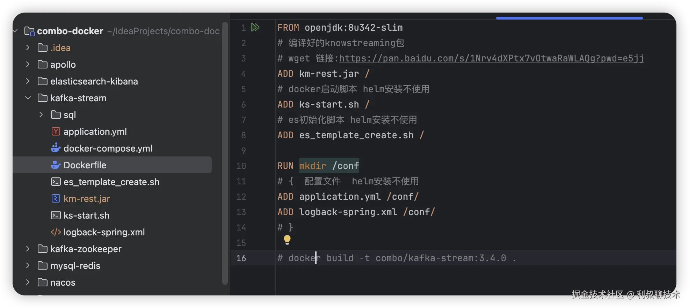Open the pan.baidu.com link in line 3

coord(492,58)
